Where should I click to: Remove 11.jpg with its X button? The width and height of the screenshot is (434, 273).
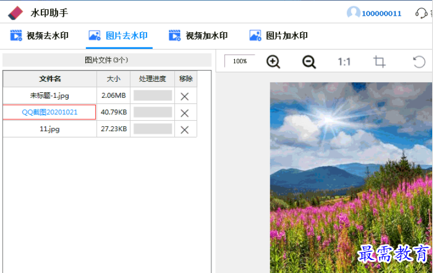tap(185, 130)
